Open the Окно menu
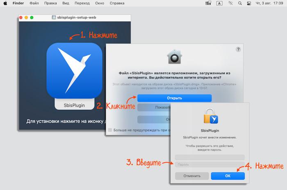 (100, 3)
